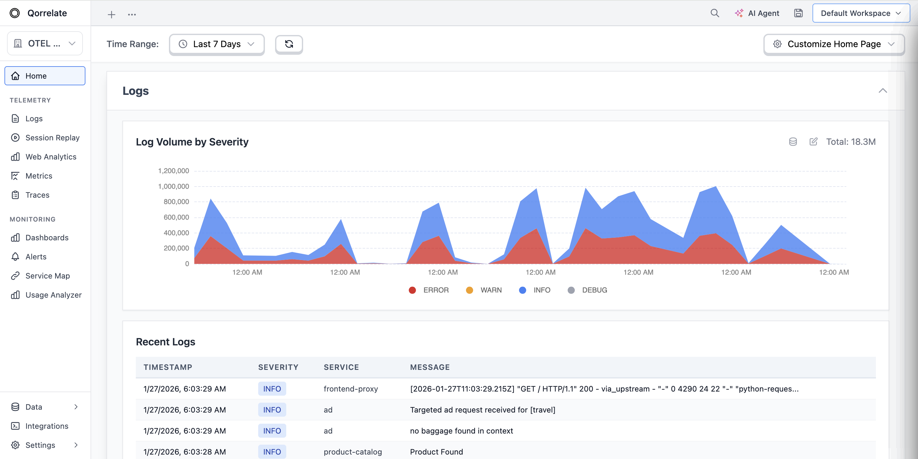Open Session Replay from the sidebar
The height and width of the screenshot is (459, 918).
(x=52, y=138)
